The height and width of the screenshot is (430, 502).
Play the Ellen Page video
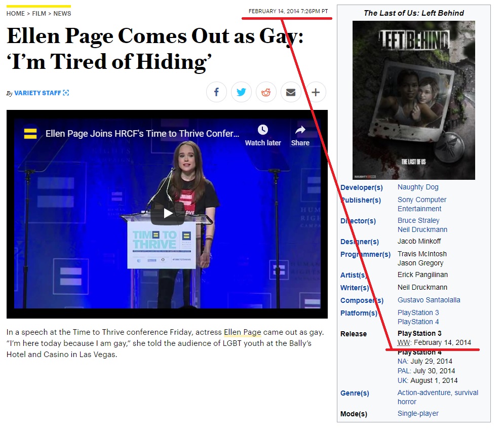168,213
